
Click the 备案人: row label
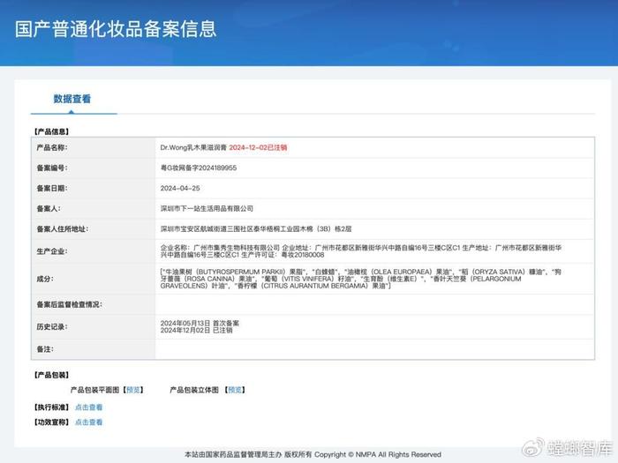pos(49,209)
